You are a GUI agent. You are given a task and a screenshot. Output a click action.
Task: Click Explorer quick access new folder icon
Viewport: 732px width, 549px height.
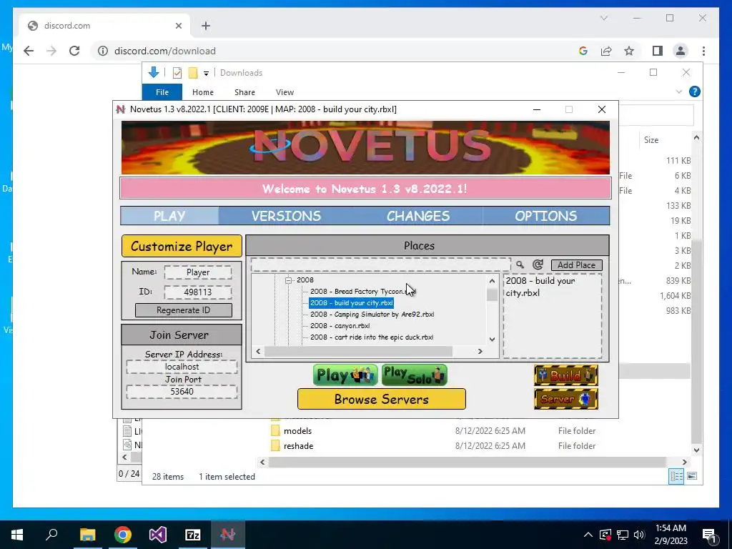point(193,73)
